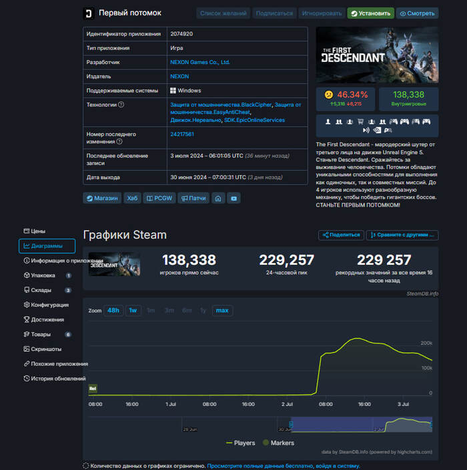Toggle the Players series in legend
467x470 pixels.
click(x=241, y=443)
